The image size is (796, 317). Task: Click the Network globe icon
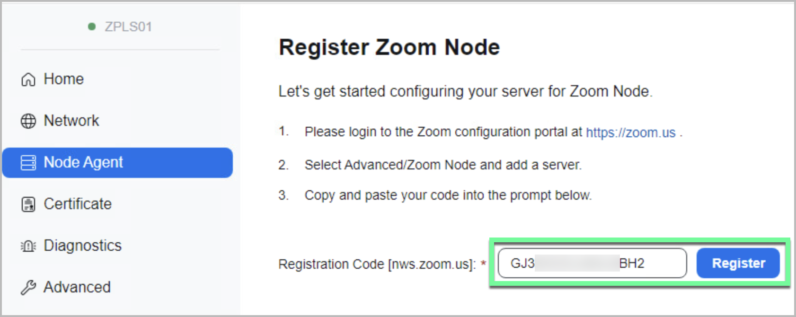tap(28, 121)
